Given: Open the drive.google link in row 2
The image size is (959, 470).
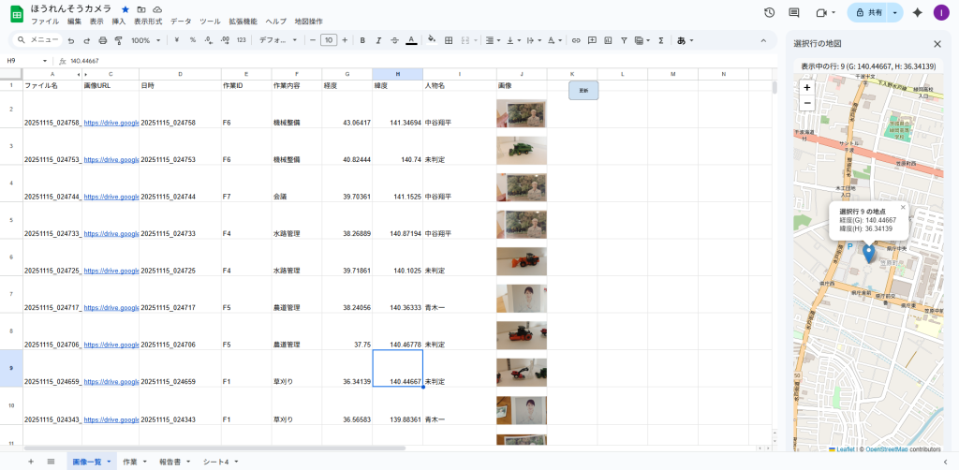Looking at the screenshot, I should pos(111,123).
